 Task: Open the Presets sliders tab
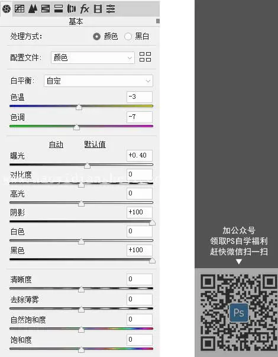coord(111,9)
